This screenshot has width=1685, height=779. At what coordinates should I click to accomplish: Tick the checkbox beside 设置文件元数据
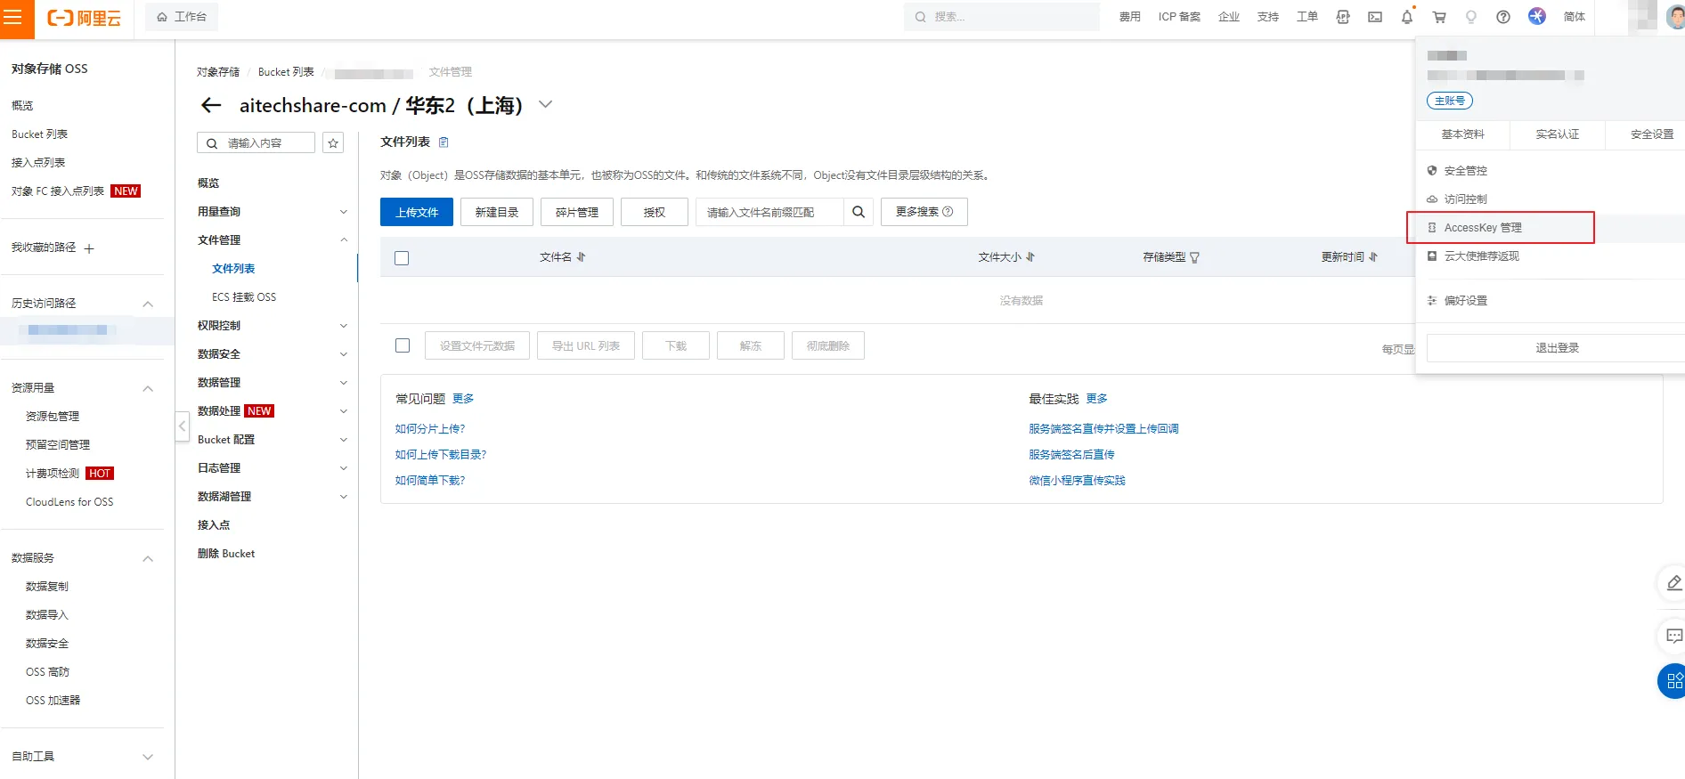point(403,345)
